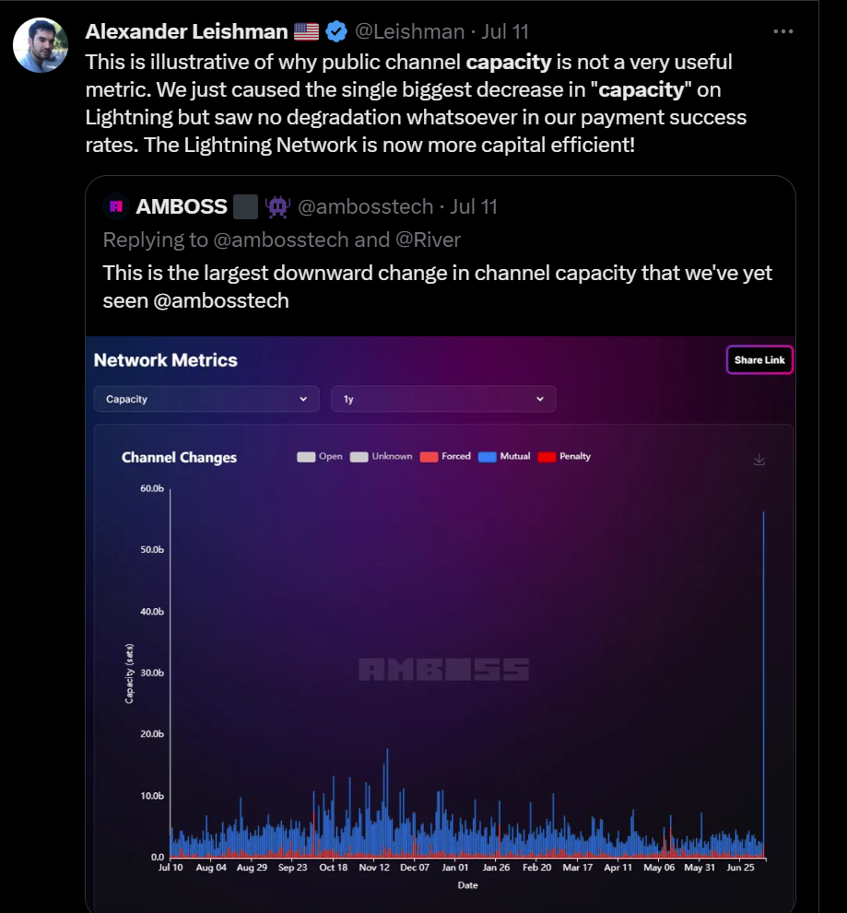Open the @ambosstech handle in quoted tweet
Image resolution: width=847 pixels, height=913 pixels.
[365, 206]
